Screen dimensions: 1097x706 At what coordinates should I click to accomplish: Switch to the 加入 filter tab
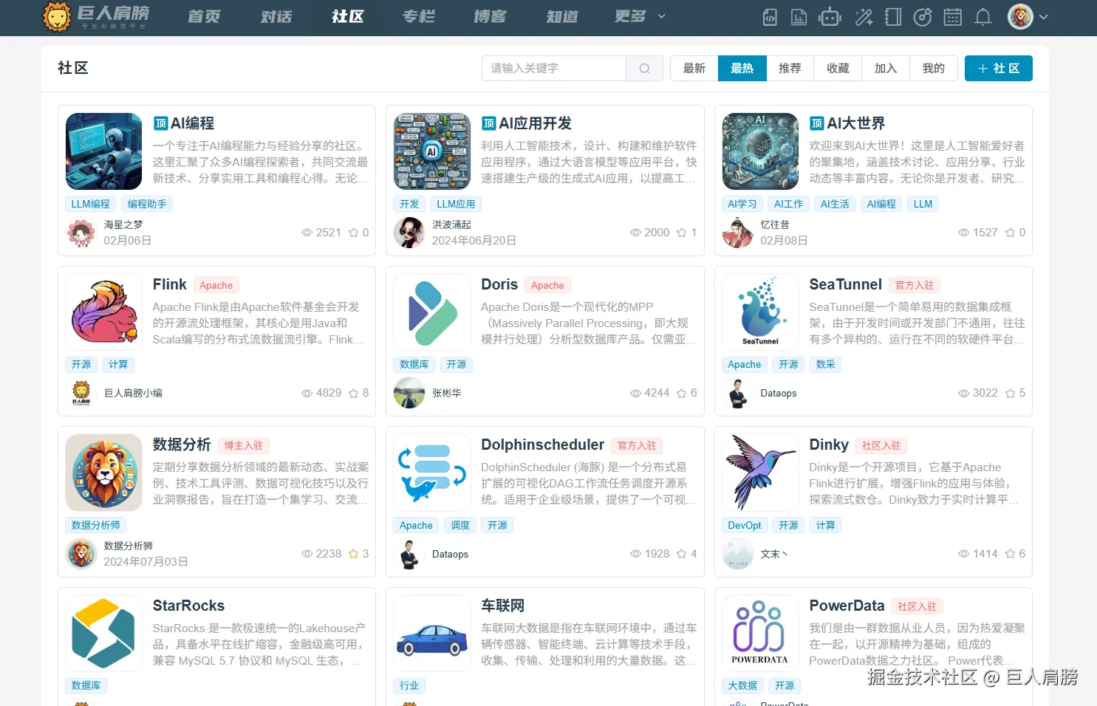886,69
